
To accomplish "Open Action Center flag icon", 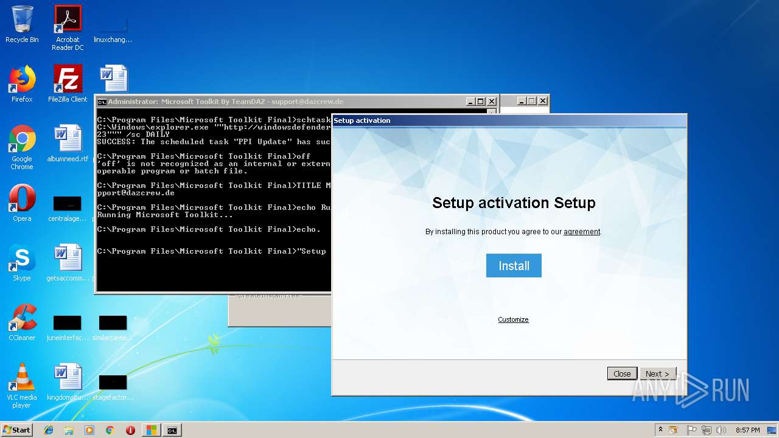I will [691, 430].
